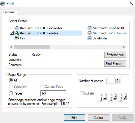135x123 pixels.
Task: Click the Pages range input field
Action: pos(53,93)
